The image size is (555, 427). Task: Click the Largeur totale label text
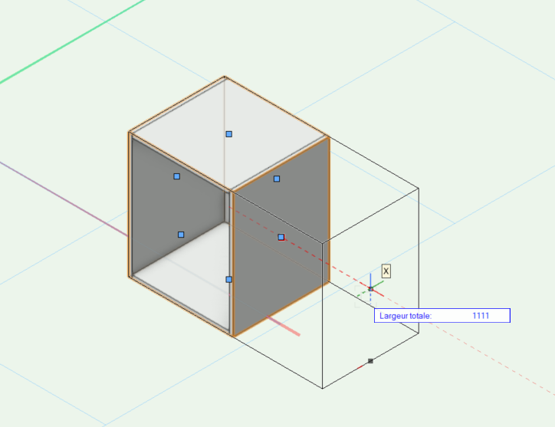[406, 316]
